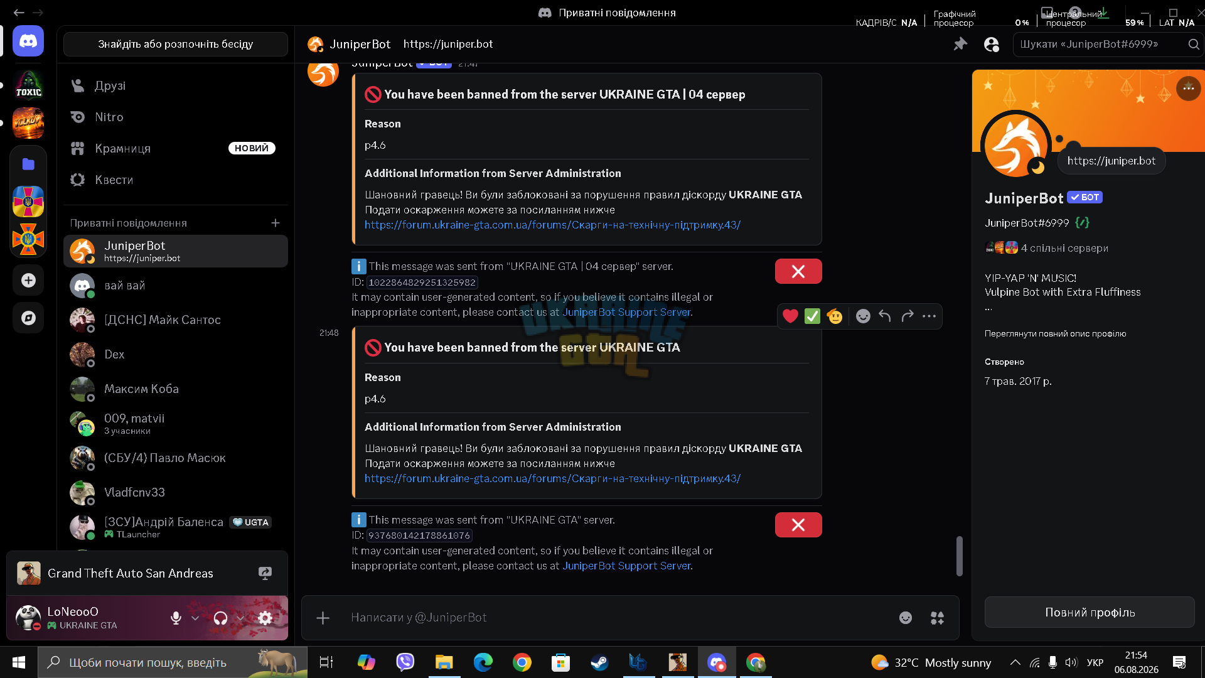Open File Explorer from taskbar
1205x678 pixels.
444,662
